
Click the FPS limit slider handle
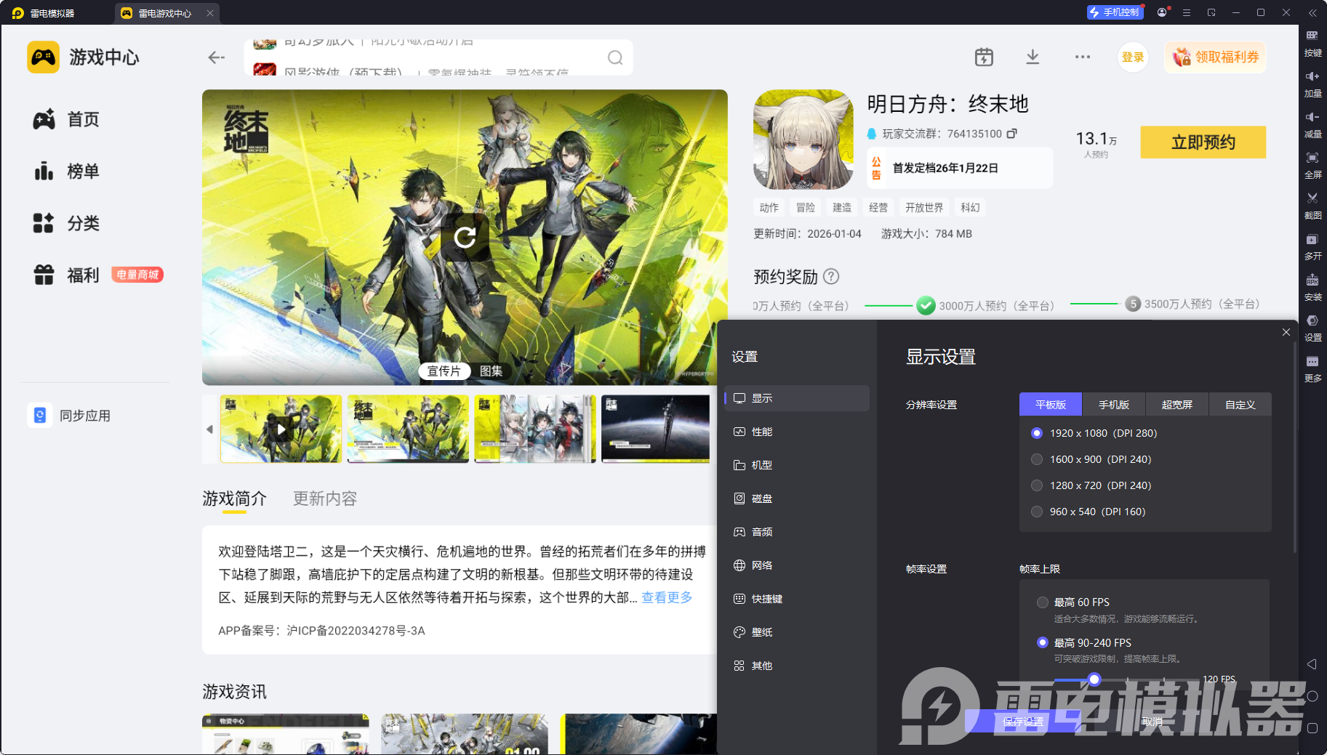(x=1094, y=679)
